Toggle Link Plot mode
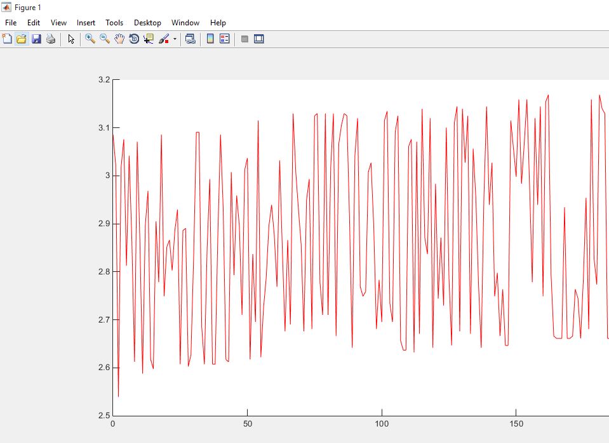Viewport: 609px width, 443px height. (189, 38)
